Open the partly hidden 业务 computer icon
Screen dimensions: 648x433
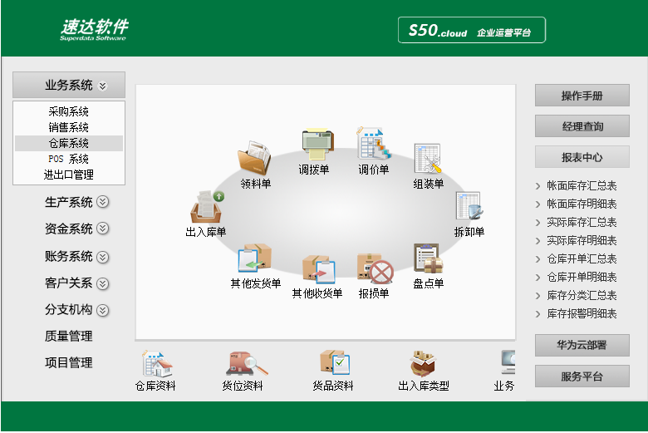pos(508,362)
